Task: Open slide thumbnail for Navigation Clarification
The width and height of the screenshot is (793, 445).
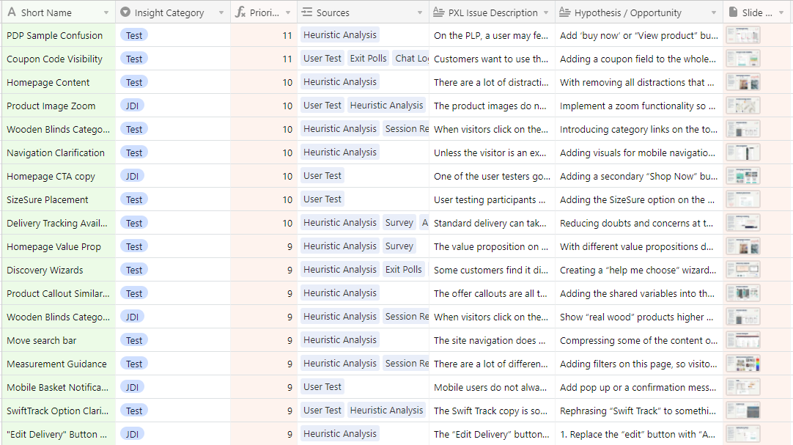Action: pyautogui.click(x=743, y=152)
